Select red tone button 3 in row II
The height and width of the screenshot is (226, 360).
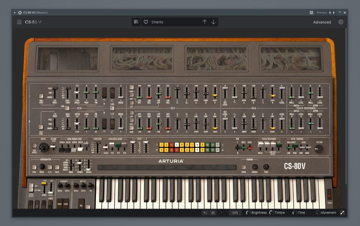coord(172,150)
